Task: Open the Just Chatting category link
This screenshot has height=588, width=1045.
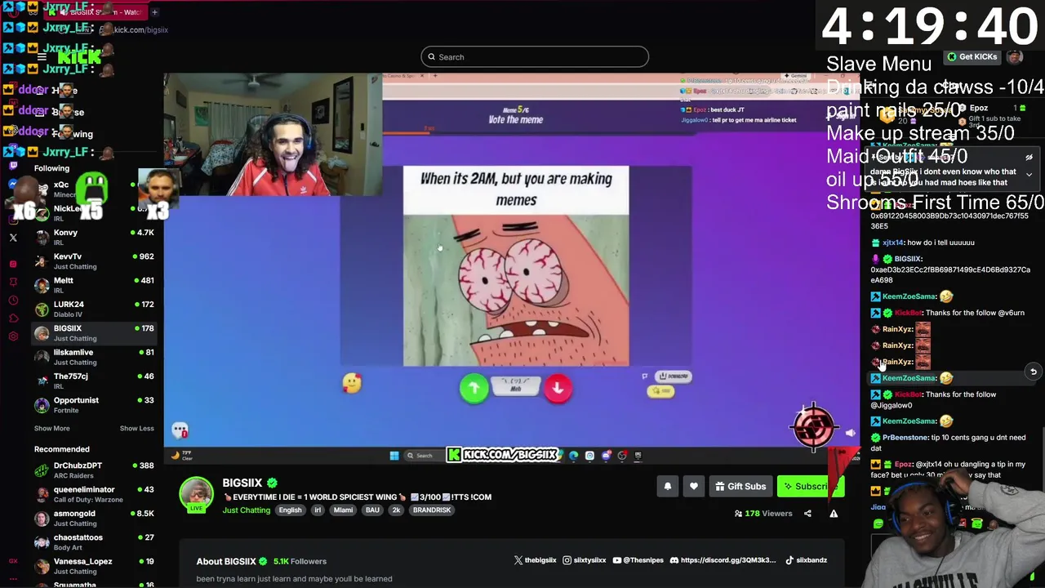Action: point(246,510)
